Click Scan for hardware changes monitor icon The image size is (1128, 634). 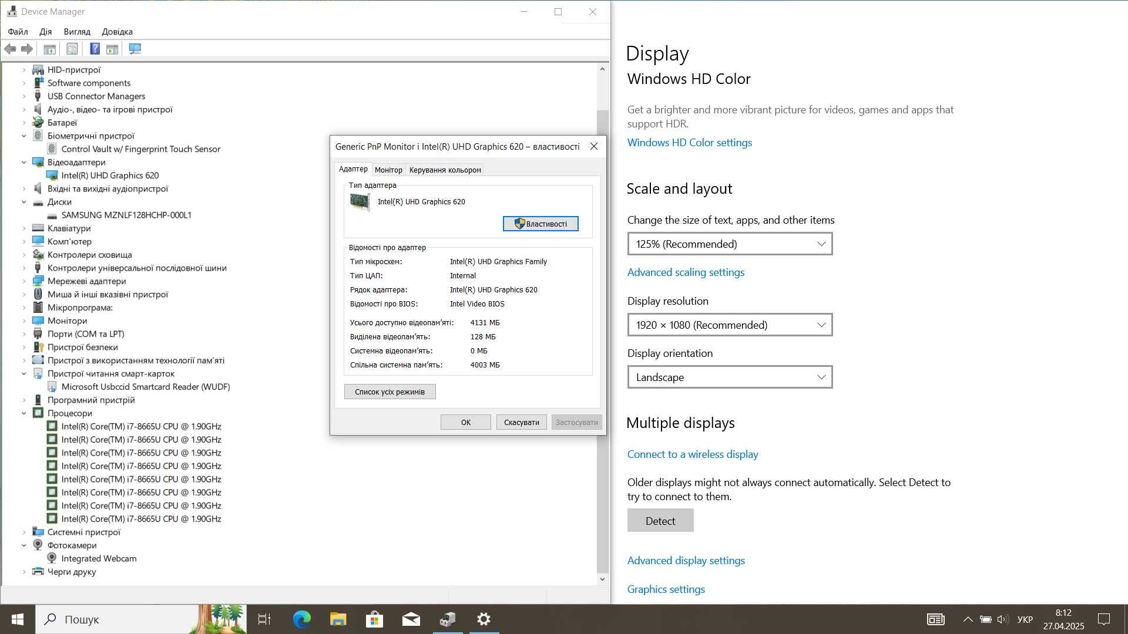(135, 49)
